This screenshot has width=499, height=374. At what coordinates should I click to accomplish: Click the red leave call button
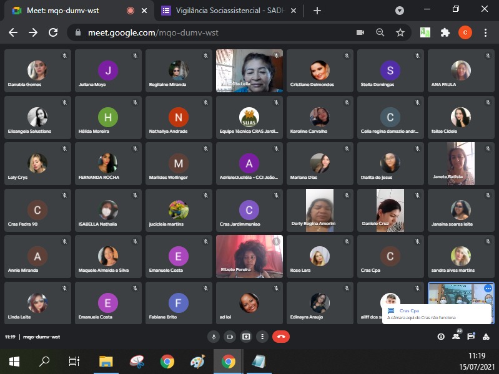click(x=280, y=337)
